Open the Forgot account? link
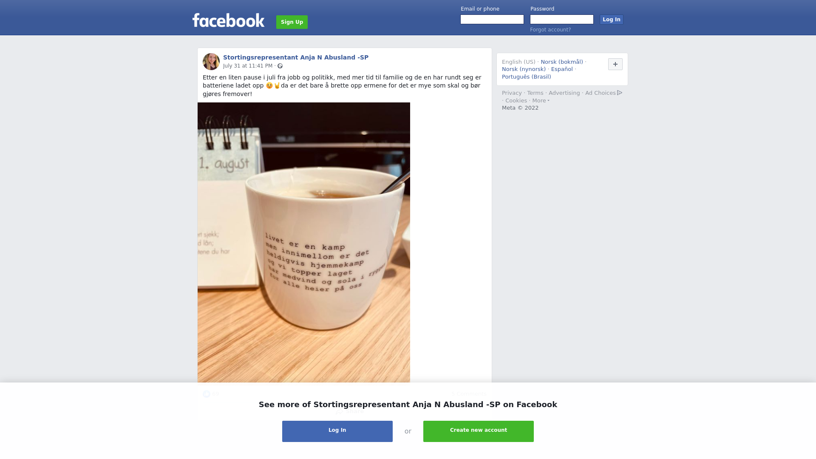The height and width of the screenshot is (459, 816). 550,30
